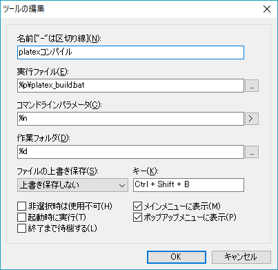Click the OK button

click(x=177, y=257)
